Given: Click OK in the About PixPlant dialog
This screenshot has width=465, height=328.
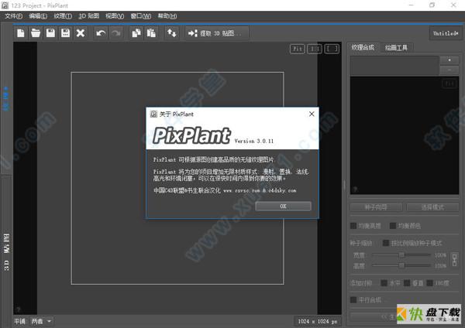Looking at the screenshot, I should click(283, 207).
